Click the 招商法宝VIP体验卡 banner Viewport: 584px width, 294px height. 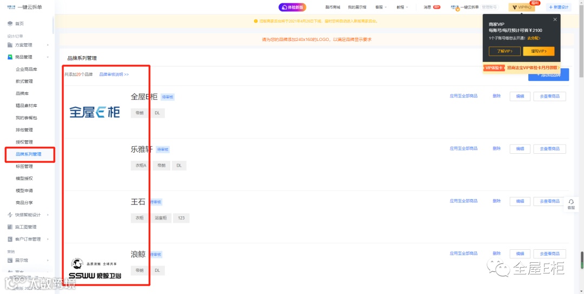[522, 67]
